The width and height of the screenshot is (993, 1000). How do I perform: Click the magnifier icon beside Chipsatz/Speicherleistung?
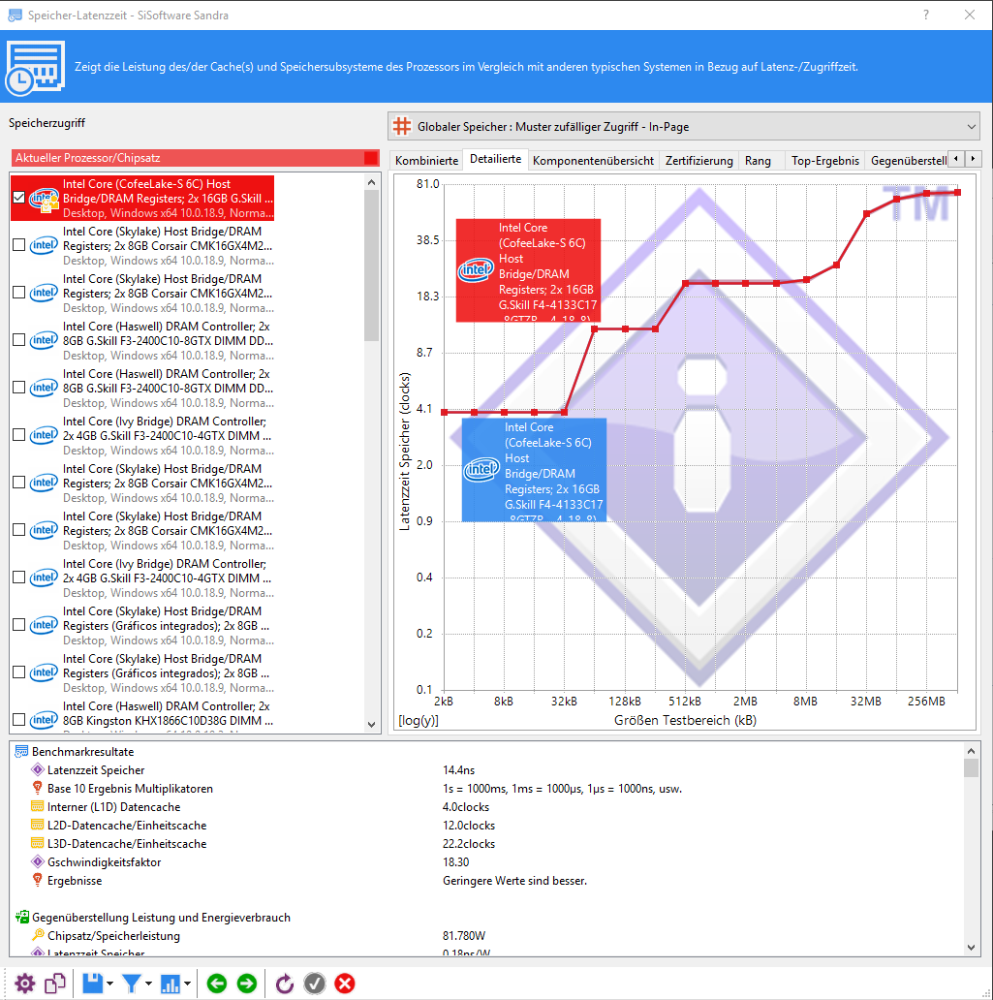[x=38, y=936]
